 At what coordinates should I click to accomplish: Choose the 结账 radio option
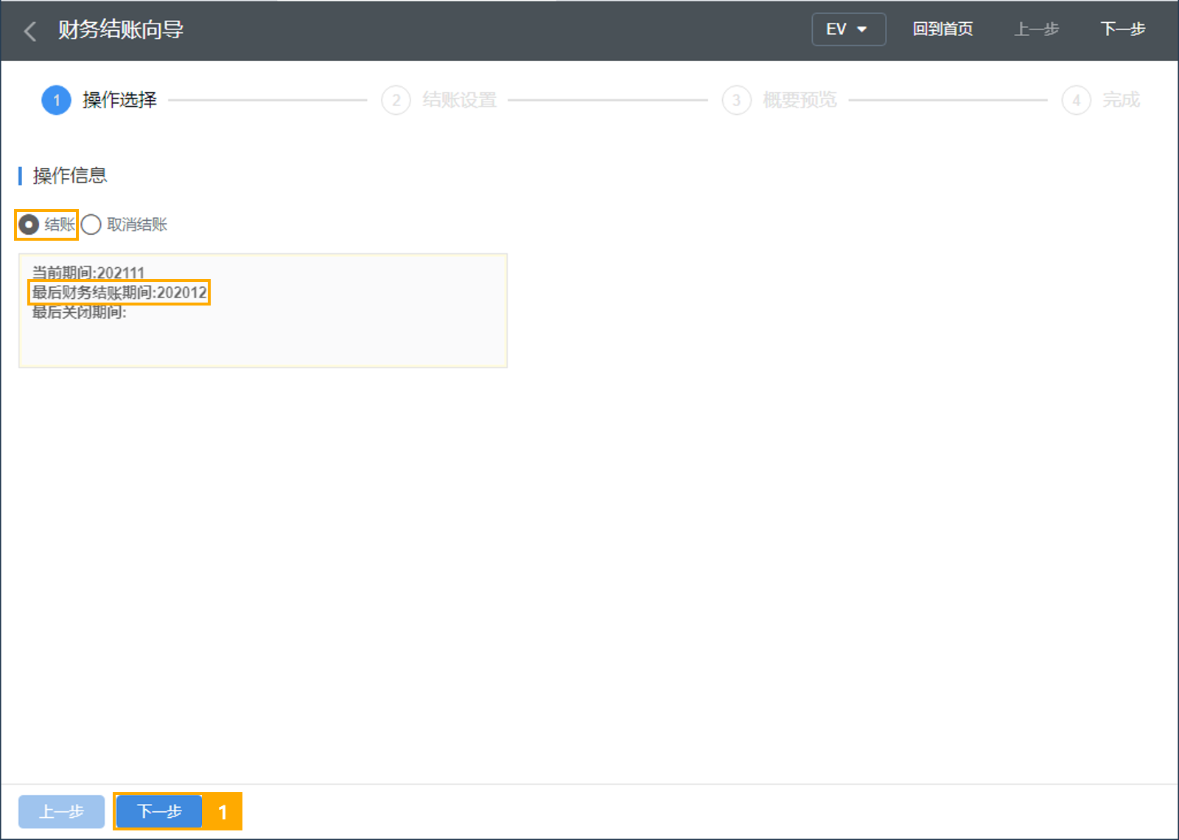47,225
